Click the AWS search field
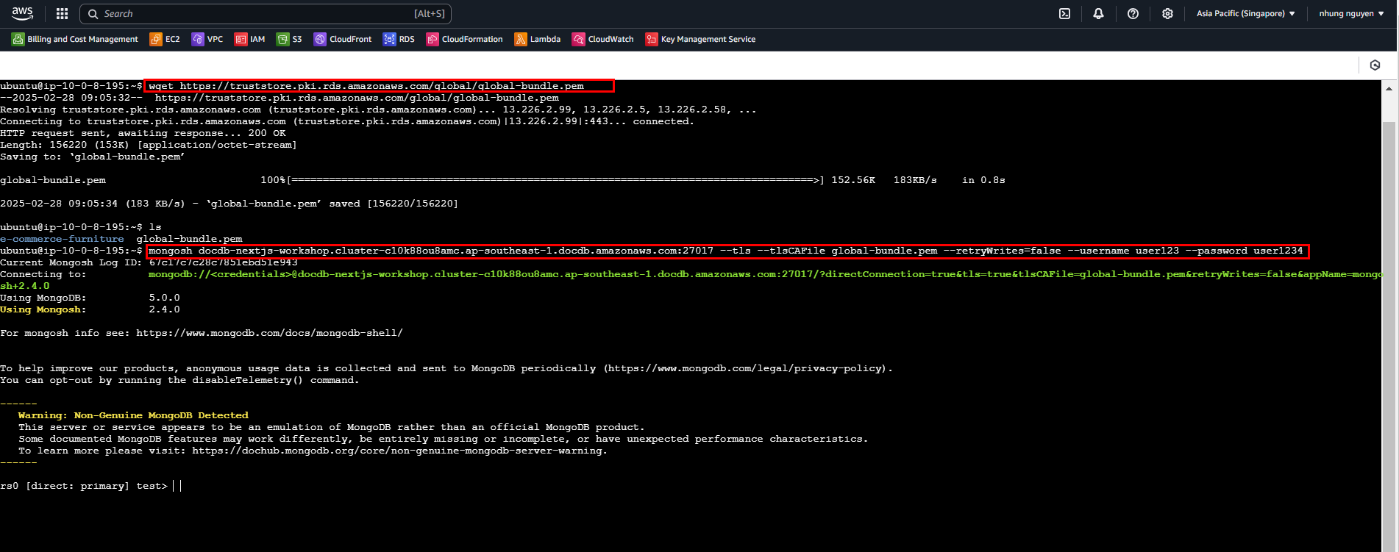This screenshot has width=1399, height=552. (266, 13)
